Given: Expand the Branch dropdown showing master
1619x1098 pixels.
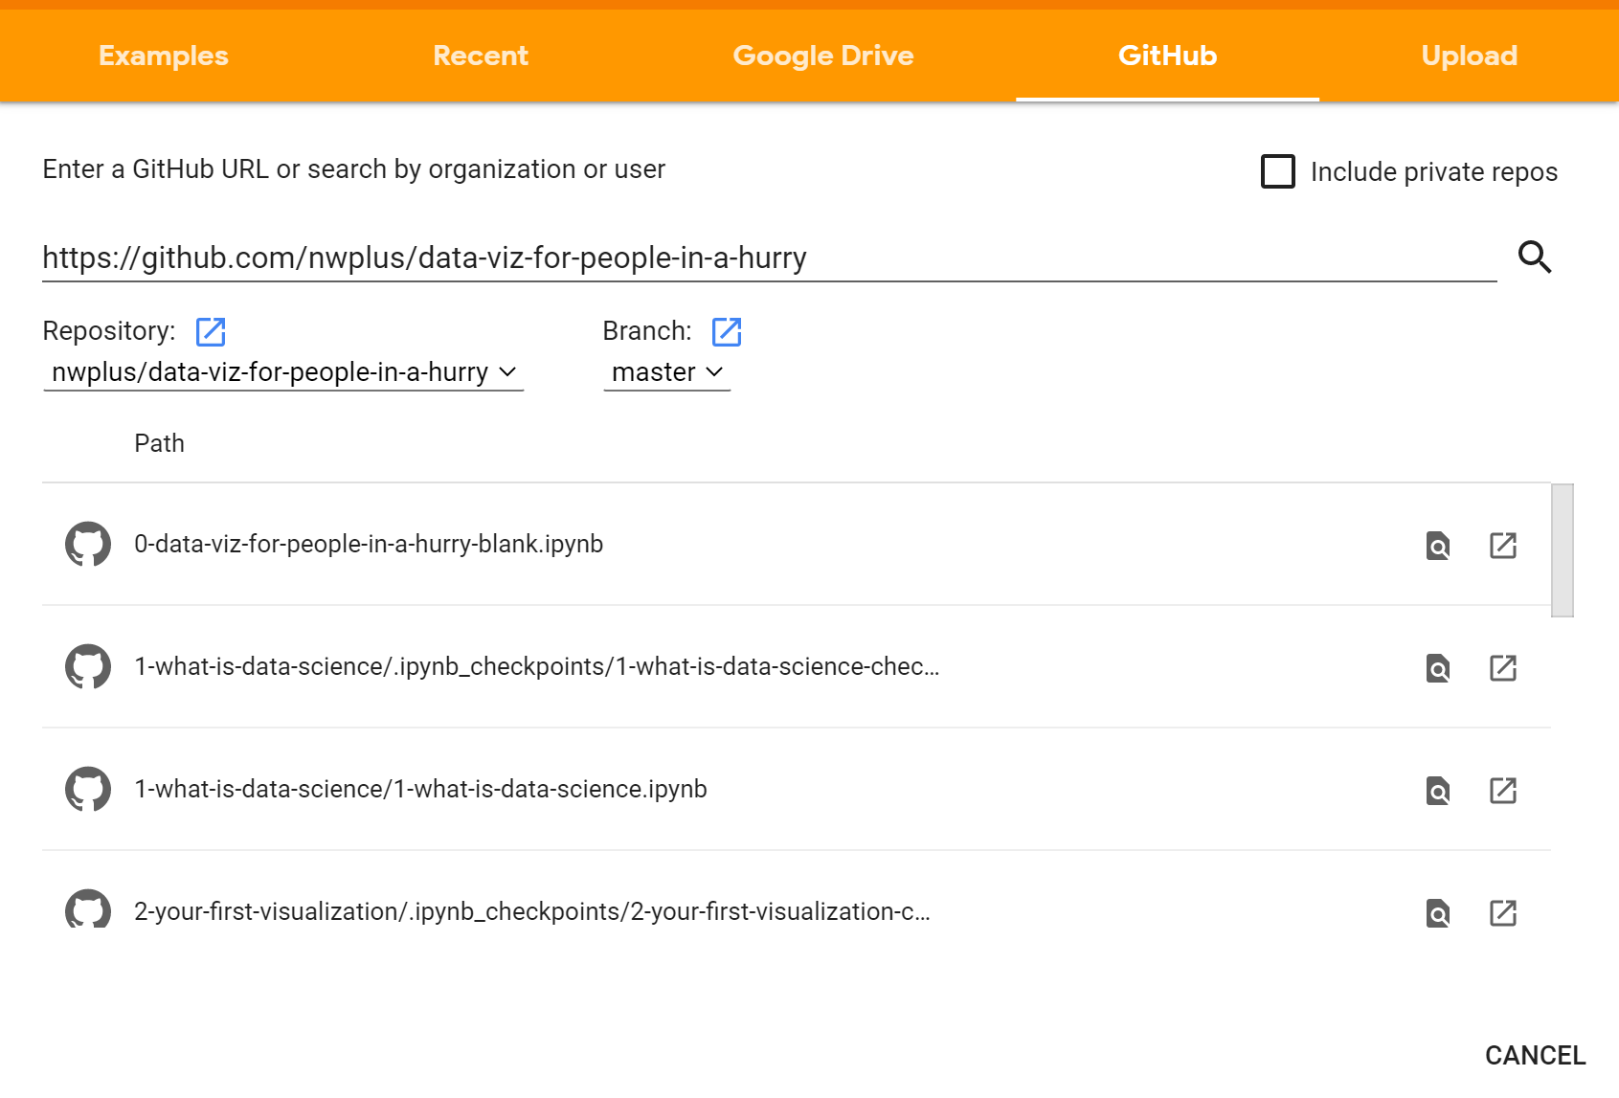Looking at the screenshot, I should (667, 371).
